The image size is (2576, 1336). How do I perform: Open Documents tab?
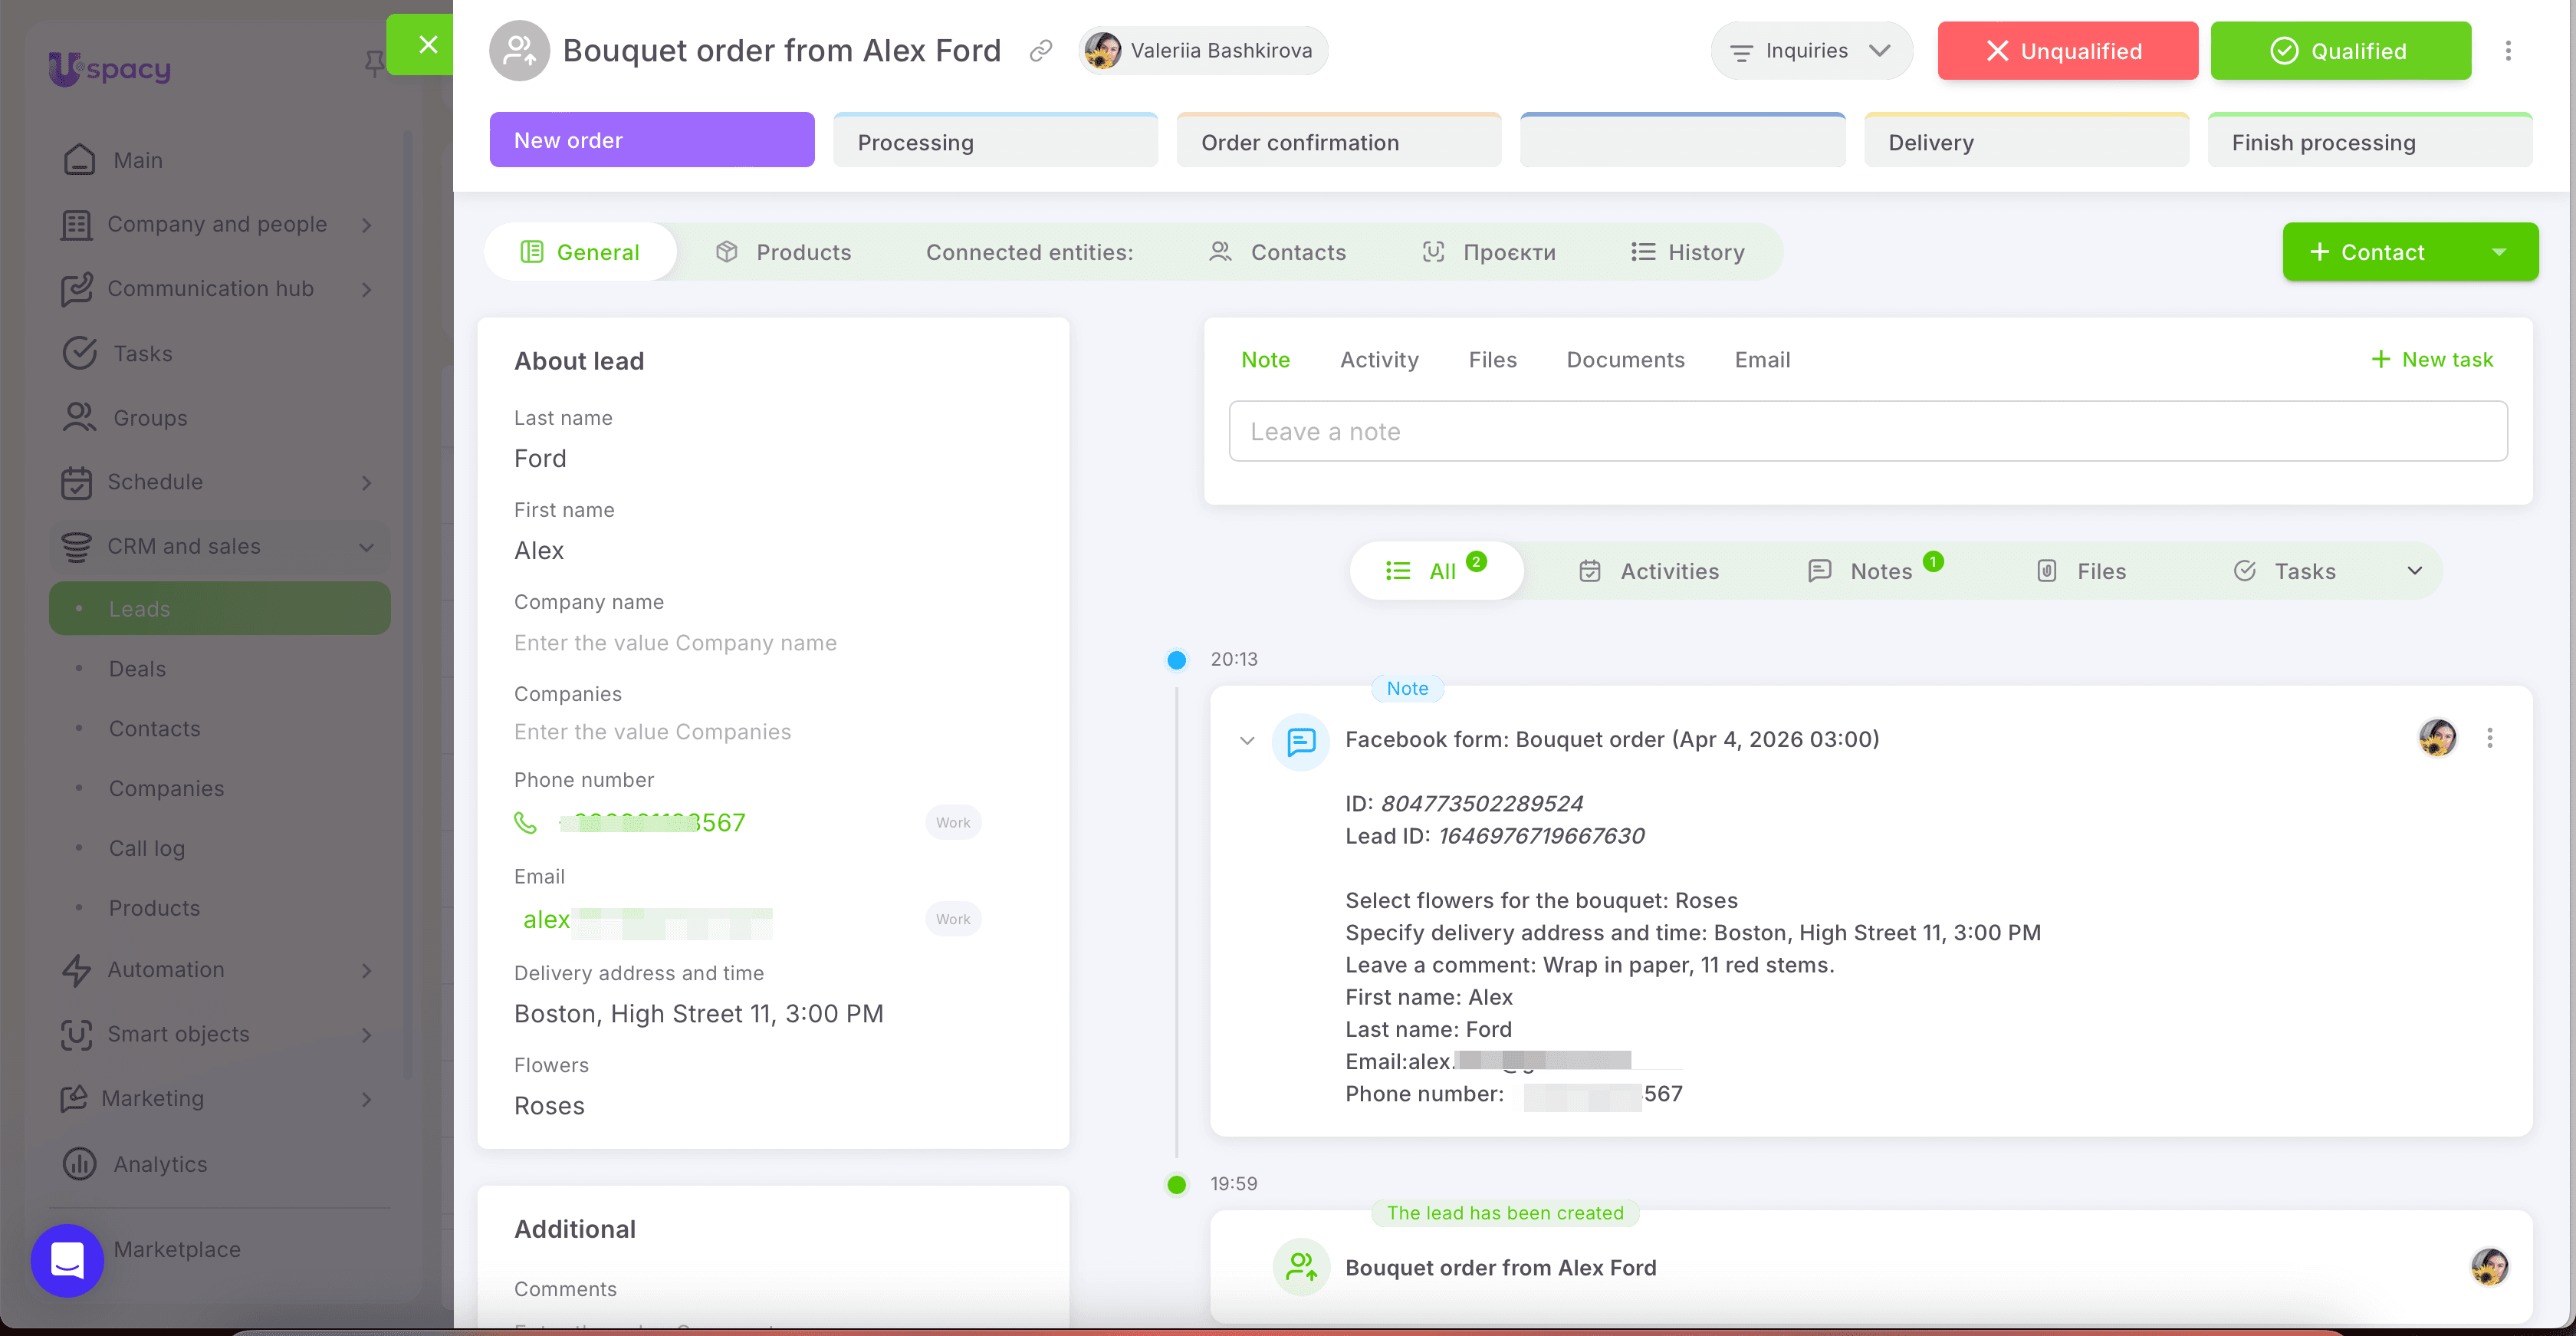coord(1625,359)
